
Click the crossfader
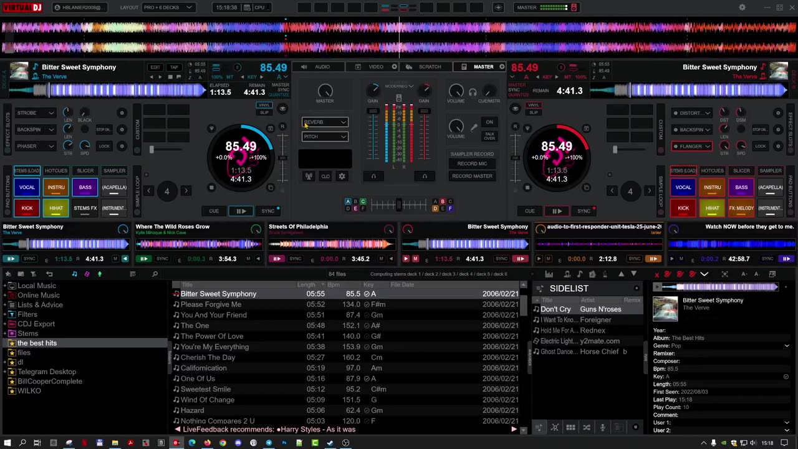point(399,205)
